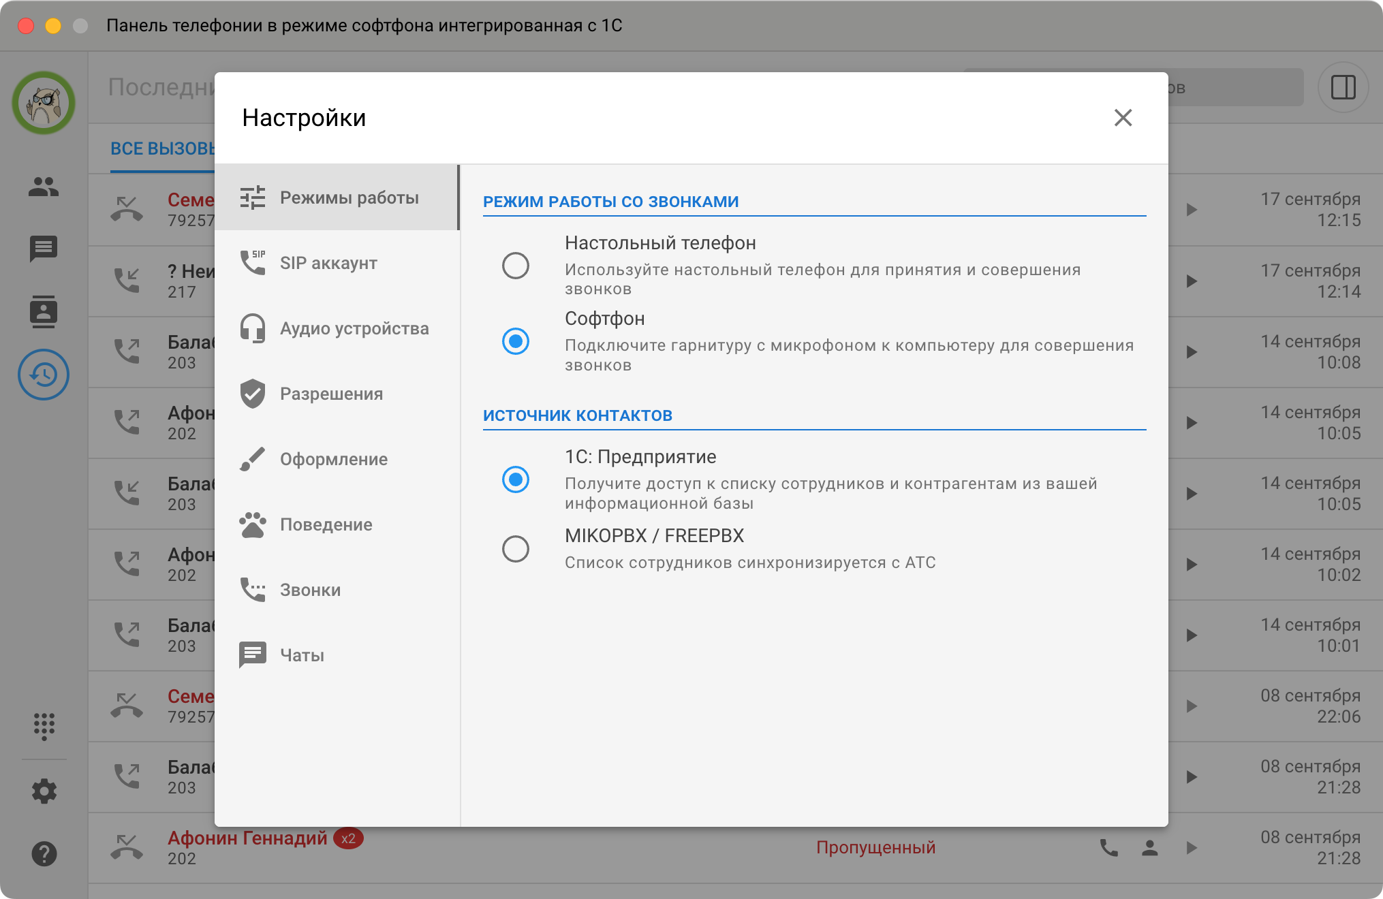Play the recording for 17 сентября 12:14
This screenshot has height=899, width=1383.
pyautogui.click(x=1192, y=281)
